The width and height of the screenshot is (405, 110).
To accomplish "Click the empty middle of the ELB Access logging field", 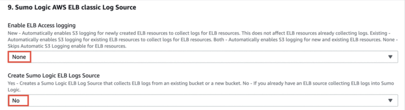I will (202, 57).
